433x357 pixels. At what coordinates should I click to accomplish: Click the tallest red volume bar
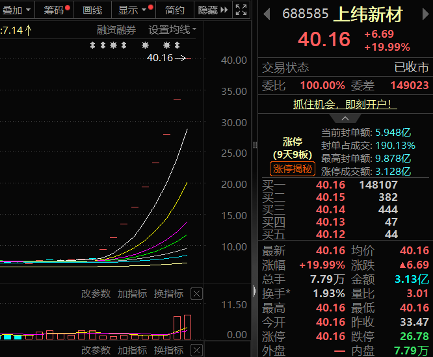(187, 327)
